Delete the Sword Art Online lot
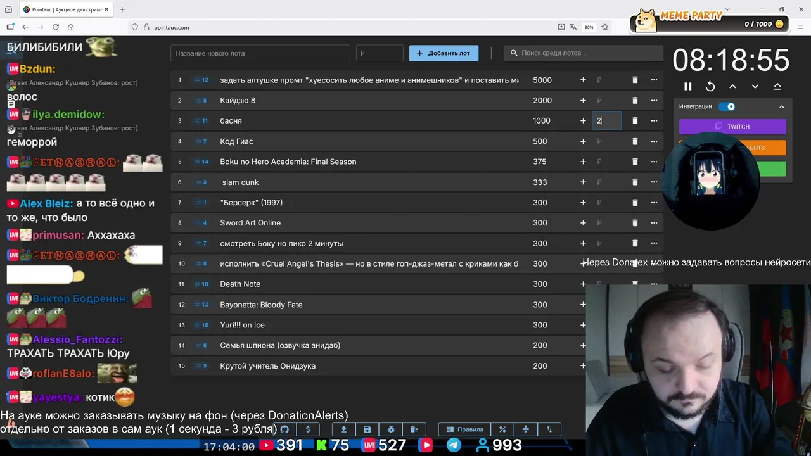The height and width of the screenshot is (456, 811). [x=635, y=223]
